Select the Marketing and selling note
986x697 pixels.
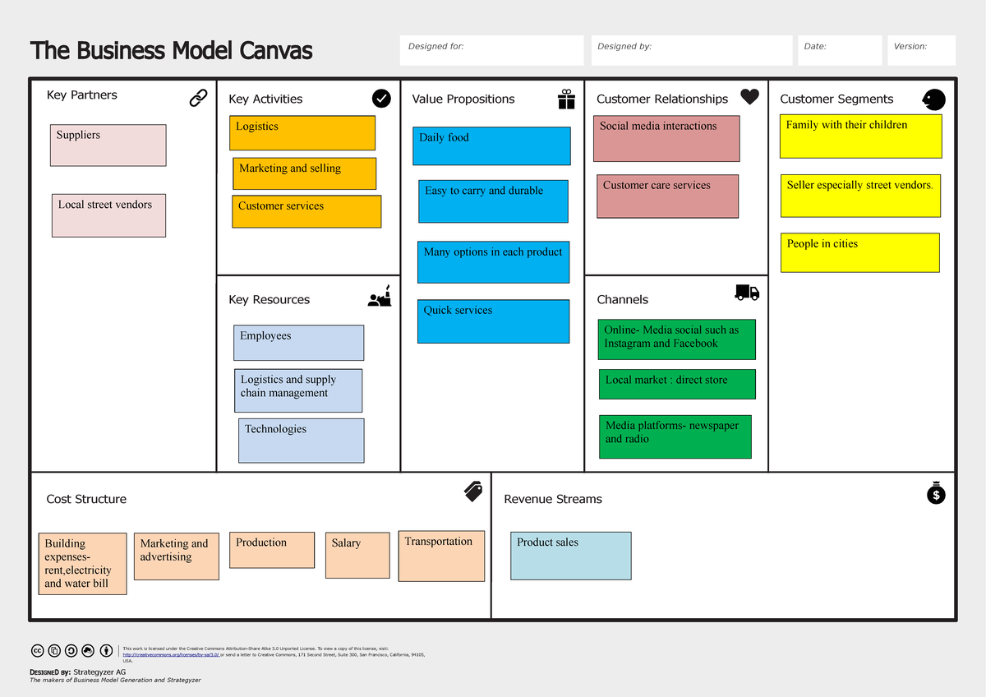click(x=305, y=173)
